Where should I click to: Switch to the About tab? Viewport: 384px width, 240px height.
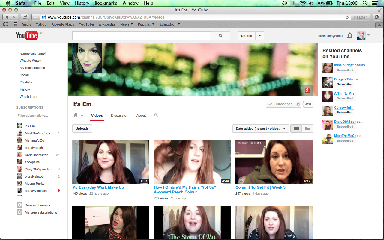[141, 115]
